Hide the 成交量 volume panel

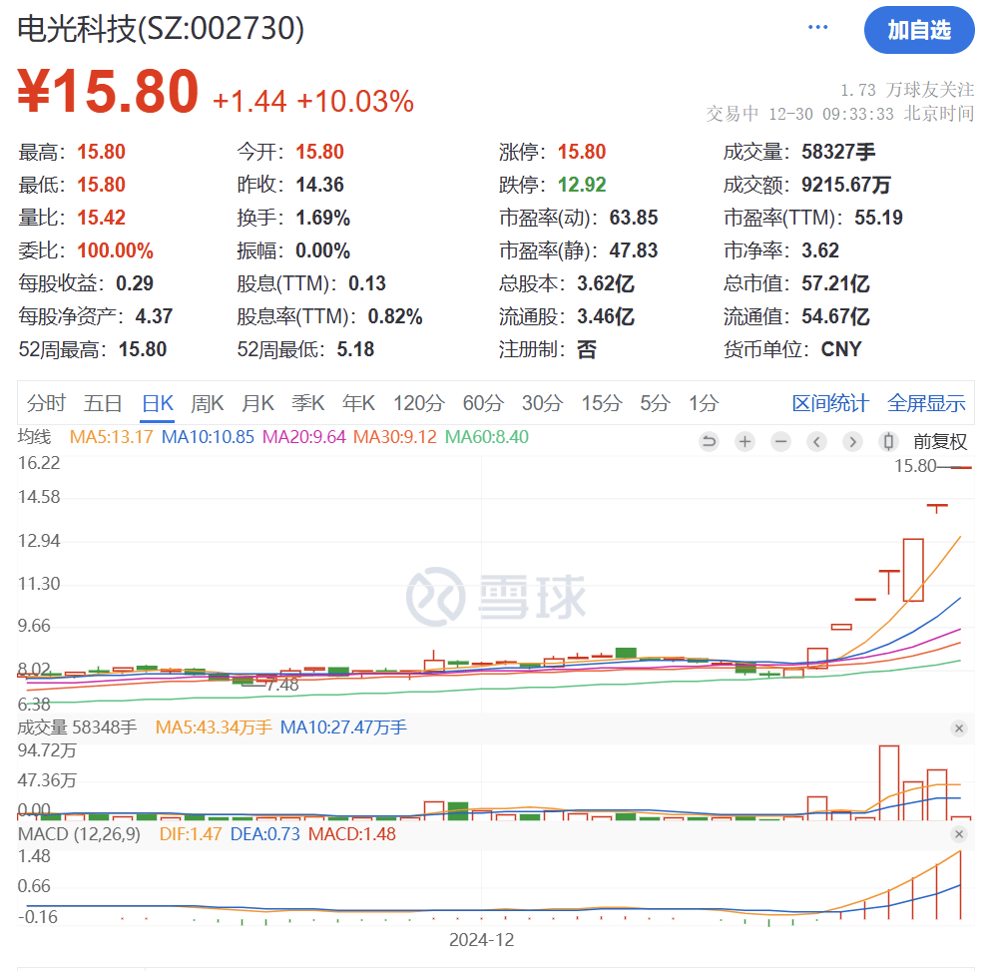959,728
